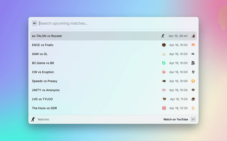Click Watch on YouTube action
227x141 pixels.
[176, 119]
